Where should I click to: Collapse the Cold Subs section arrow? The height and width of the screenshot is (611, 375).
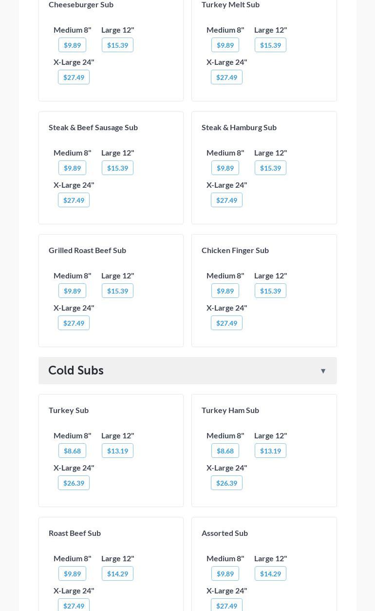click(x=323, y=371)
